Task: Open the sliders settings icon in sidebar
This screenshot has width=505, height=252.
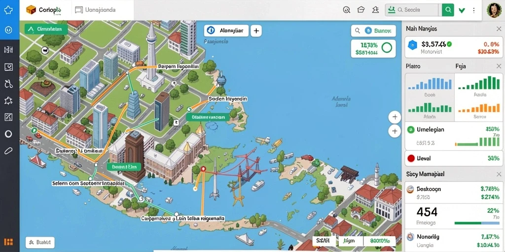Action: 8,49
